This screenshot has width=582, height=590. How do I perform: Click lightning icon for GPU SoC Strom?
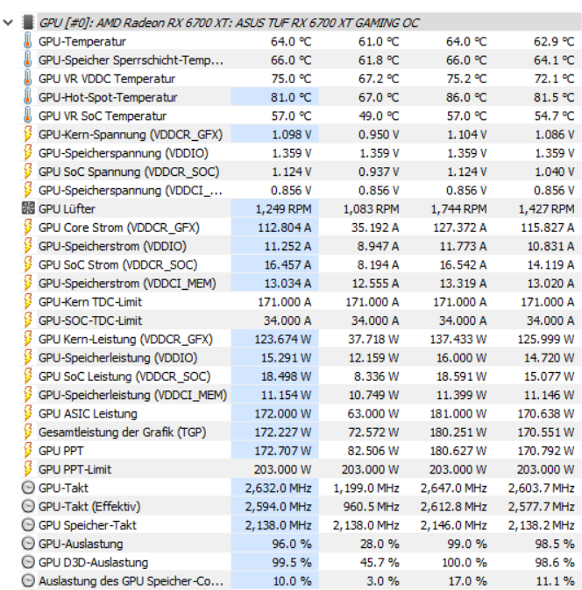(27, 264)
